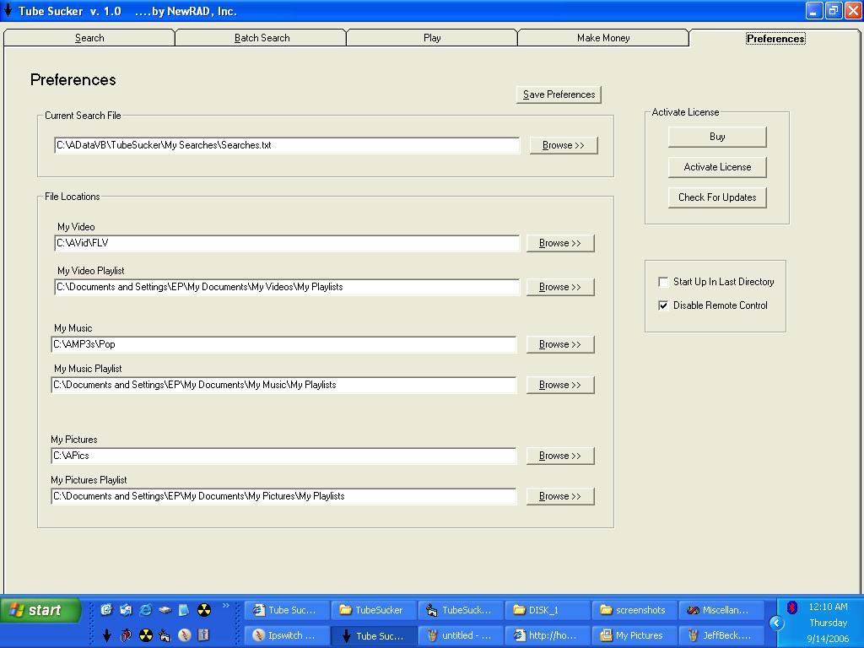This screenshot has height=648, width=864.
Task: Uncheck the Disable Remote Control checkbox
Action: pos(663,305)
